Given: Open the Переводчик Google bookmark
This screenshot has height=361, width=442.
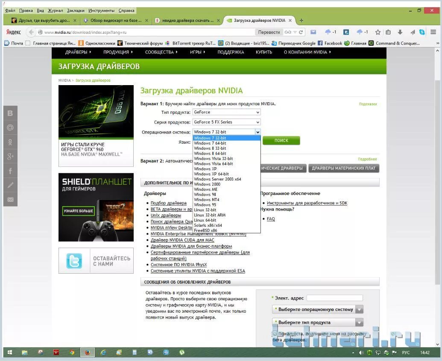Looking at the screenshot, I should [x=293, y=43].
